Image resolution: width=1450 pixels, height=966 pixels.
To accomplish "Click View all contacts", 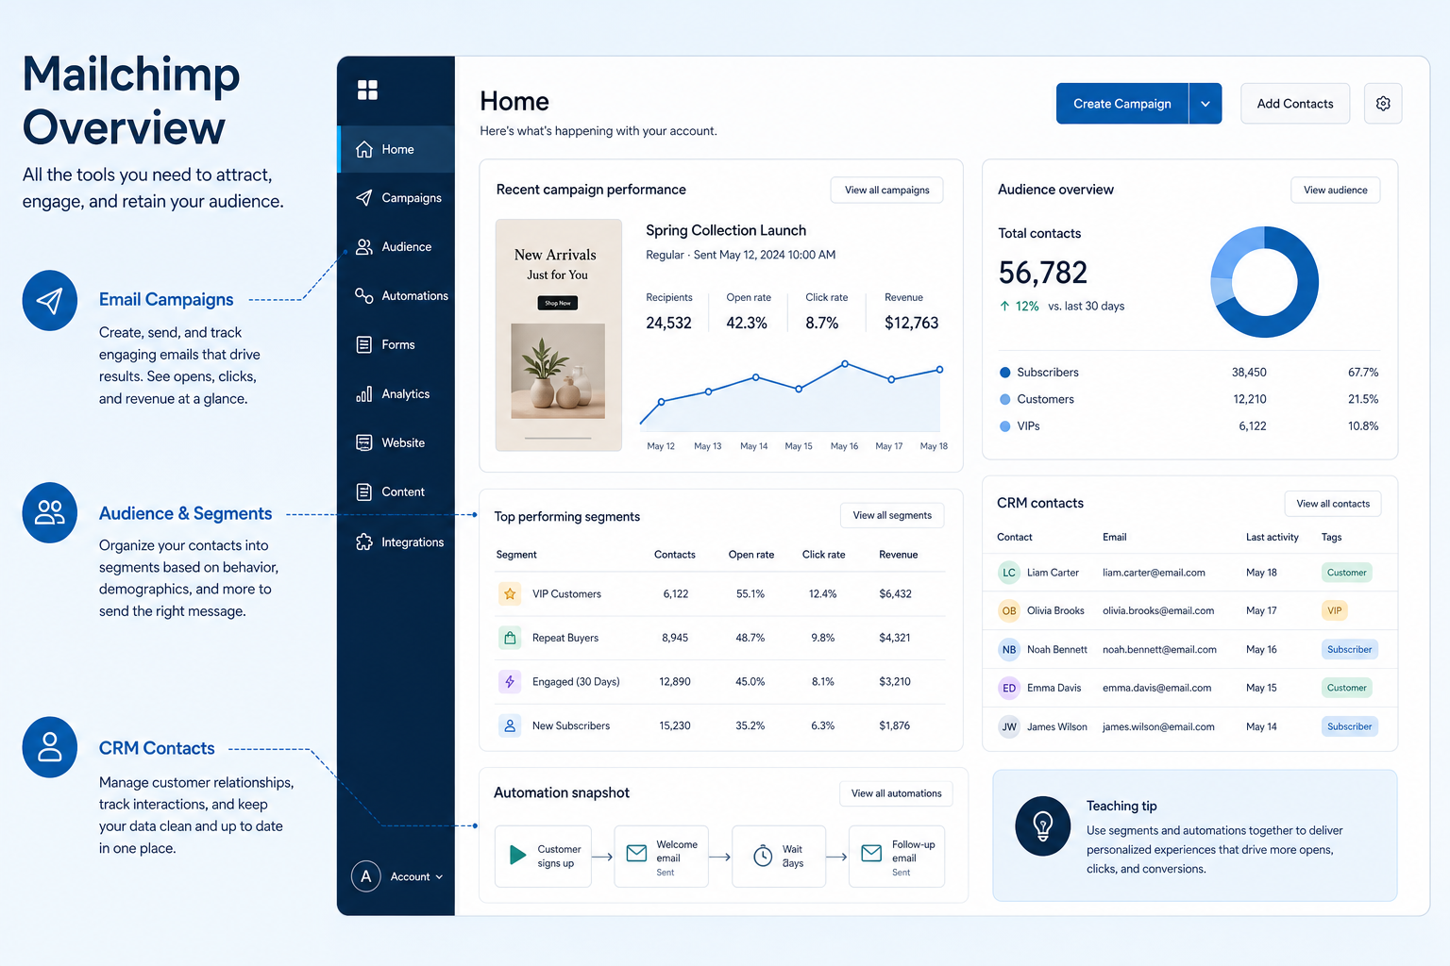I will point(1333,504).
